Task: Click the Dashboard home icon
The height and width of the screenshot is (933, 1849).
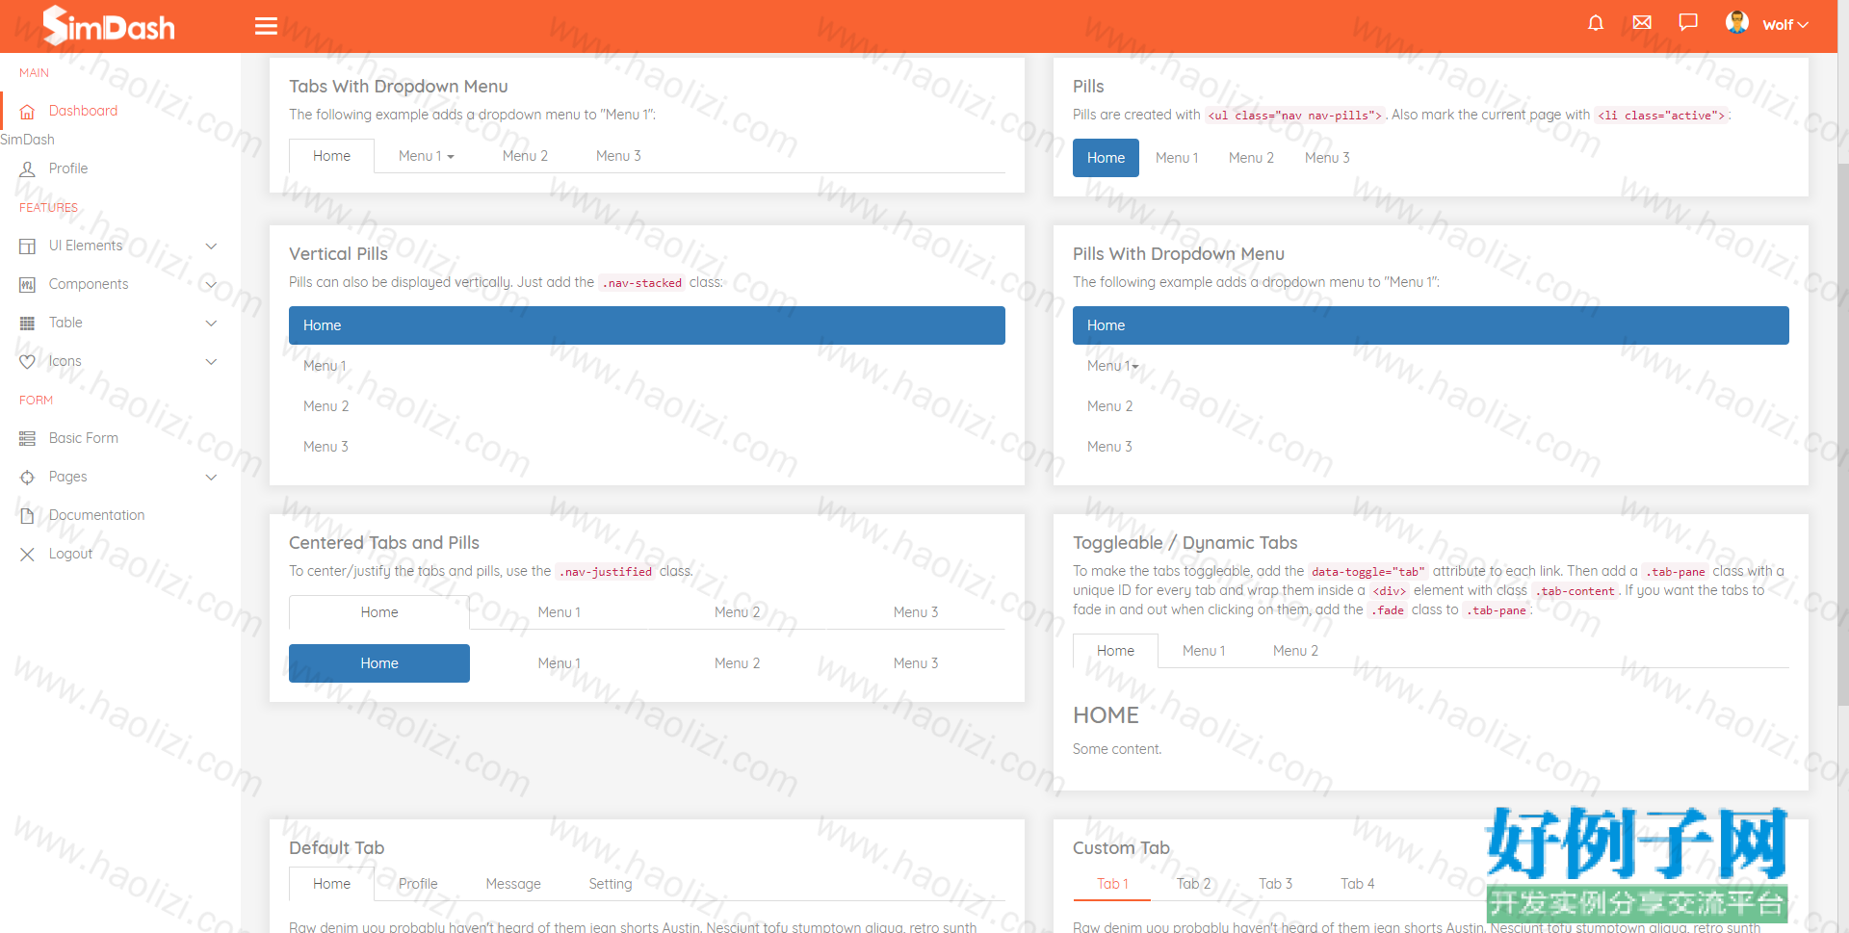Action: coord(27,112)
